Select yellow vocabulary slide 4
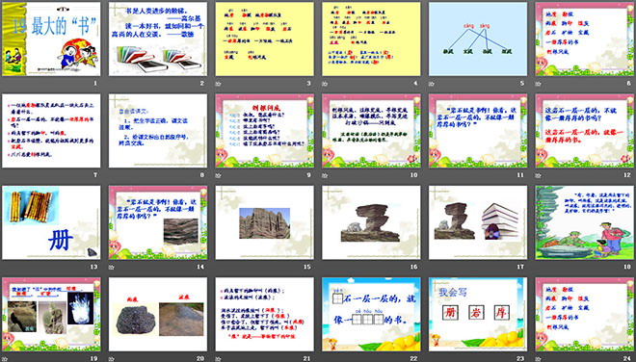Image resolution: width=636 pixels, height=362 pixels. (x=371, y=39)
